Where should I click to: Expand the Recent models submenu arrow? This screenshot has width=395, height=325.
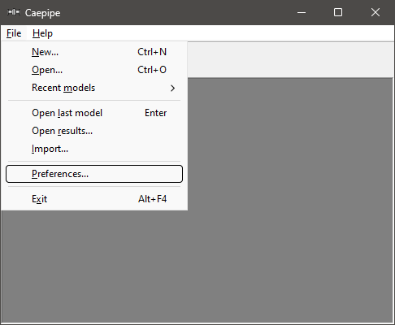[x=172, y=88]
